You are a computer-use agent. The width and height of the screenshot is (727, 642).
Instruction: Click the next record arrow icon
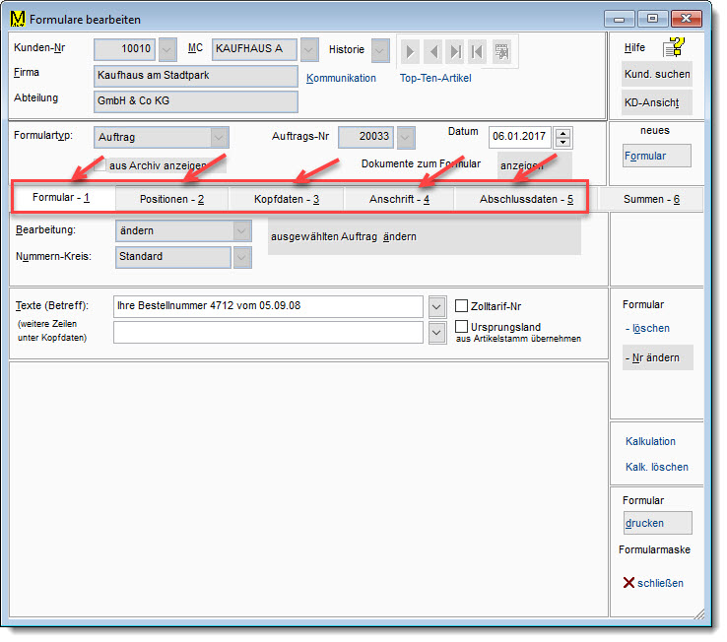(x=411, y=51)
